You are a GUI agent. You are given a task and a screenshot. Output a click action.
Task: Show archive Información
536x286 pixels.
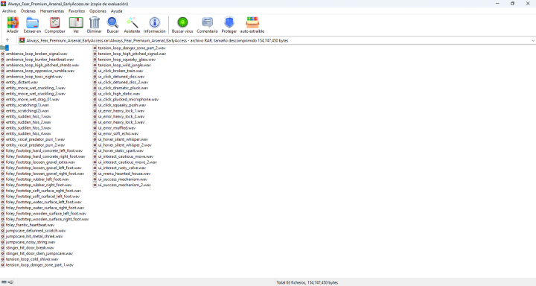click(155, 25)
